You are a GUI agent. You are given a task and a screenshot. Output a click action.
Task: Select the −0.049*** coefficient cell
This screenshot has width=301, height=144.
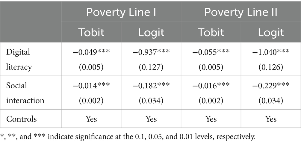point(91,52)
